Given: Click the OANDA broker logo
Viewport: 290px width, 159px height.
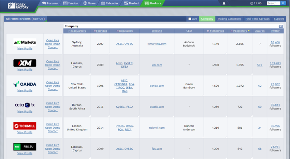Looking at the screenshot, I should [25, 84].
